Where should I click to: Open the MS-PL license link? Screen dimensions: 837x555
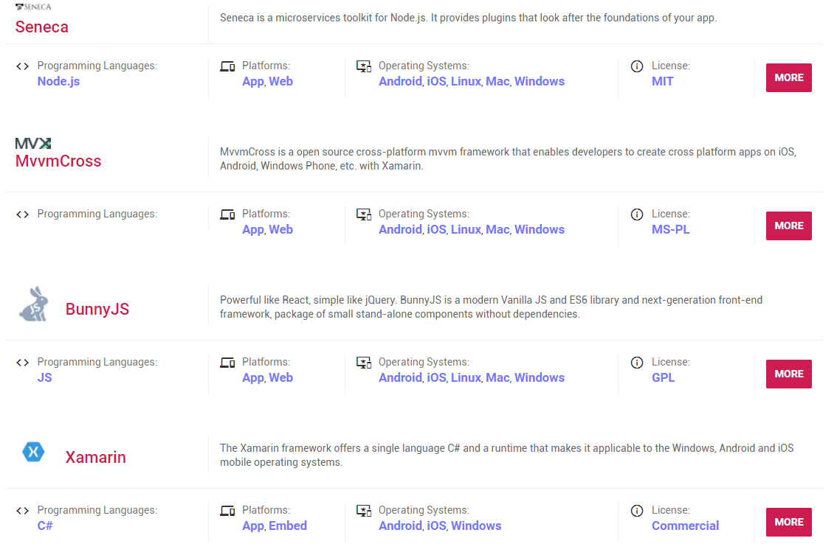[x=670, y=230]
